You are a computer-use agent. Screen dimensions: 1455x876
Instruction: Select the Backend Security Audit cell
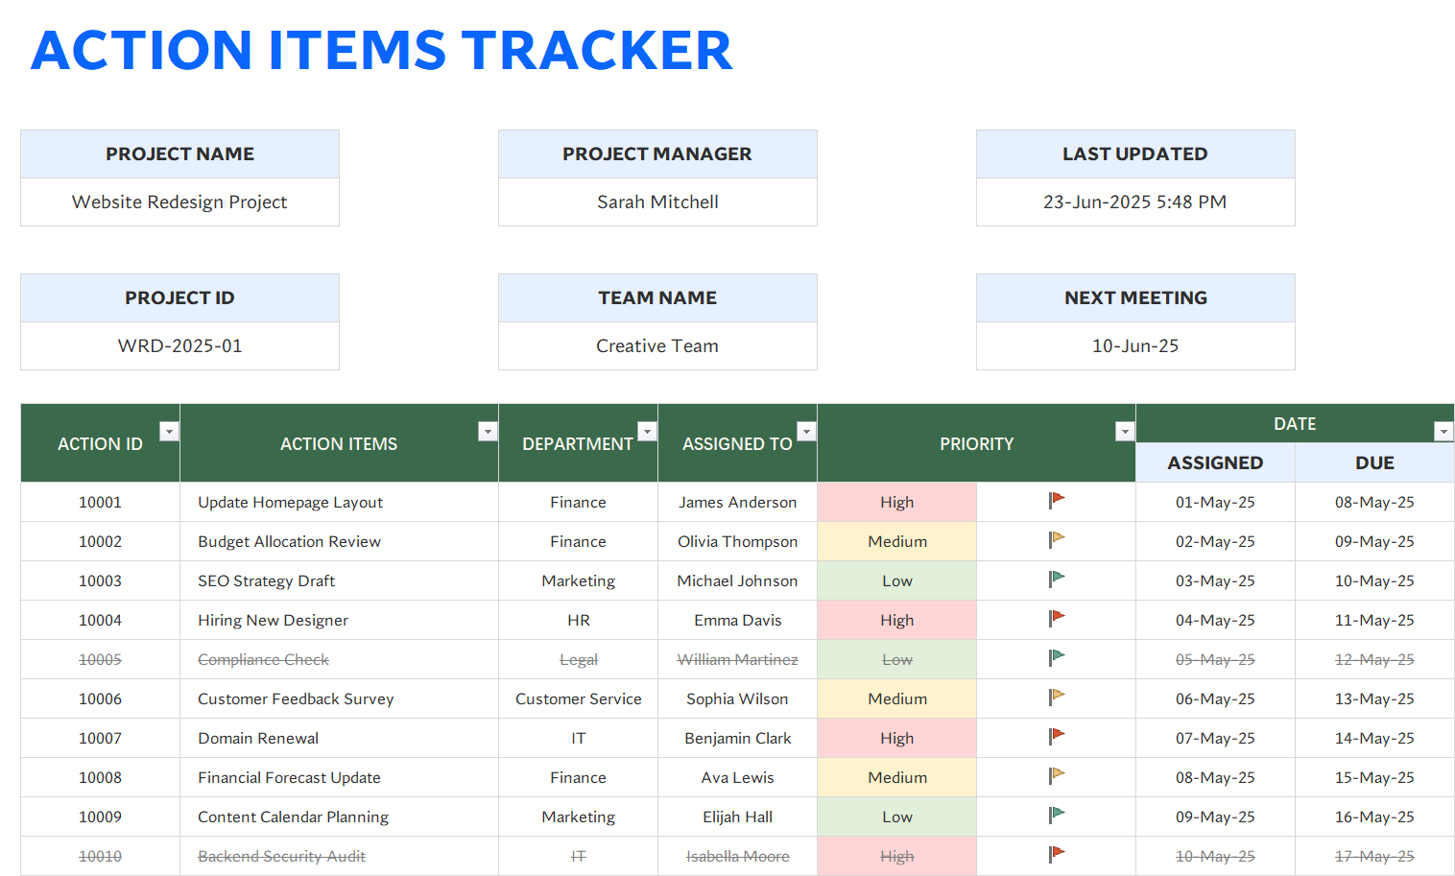[x=339, y=856]
